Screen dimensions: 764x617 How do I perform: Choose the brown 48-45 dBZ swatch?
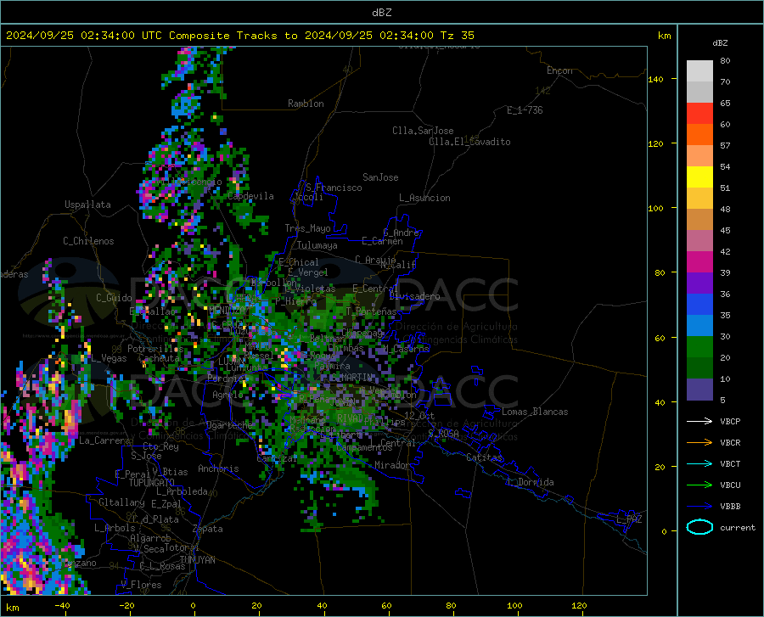click(x=699, y=220)
